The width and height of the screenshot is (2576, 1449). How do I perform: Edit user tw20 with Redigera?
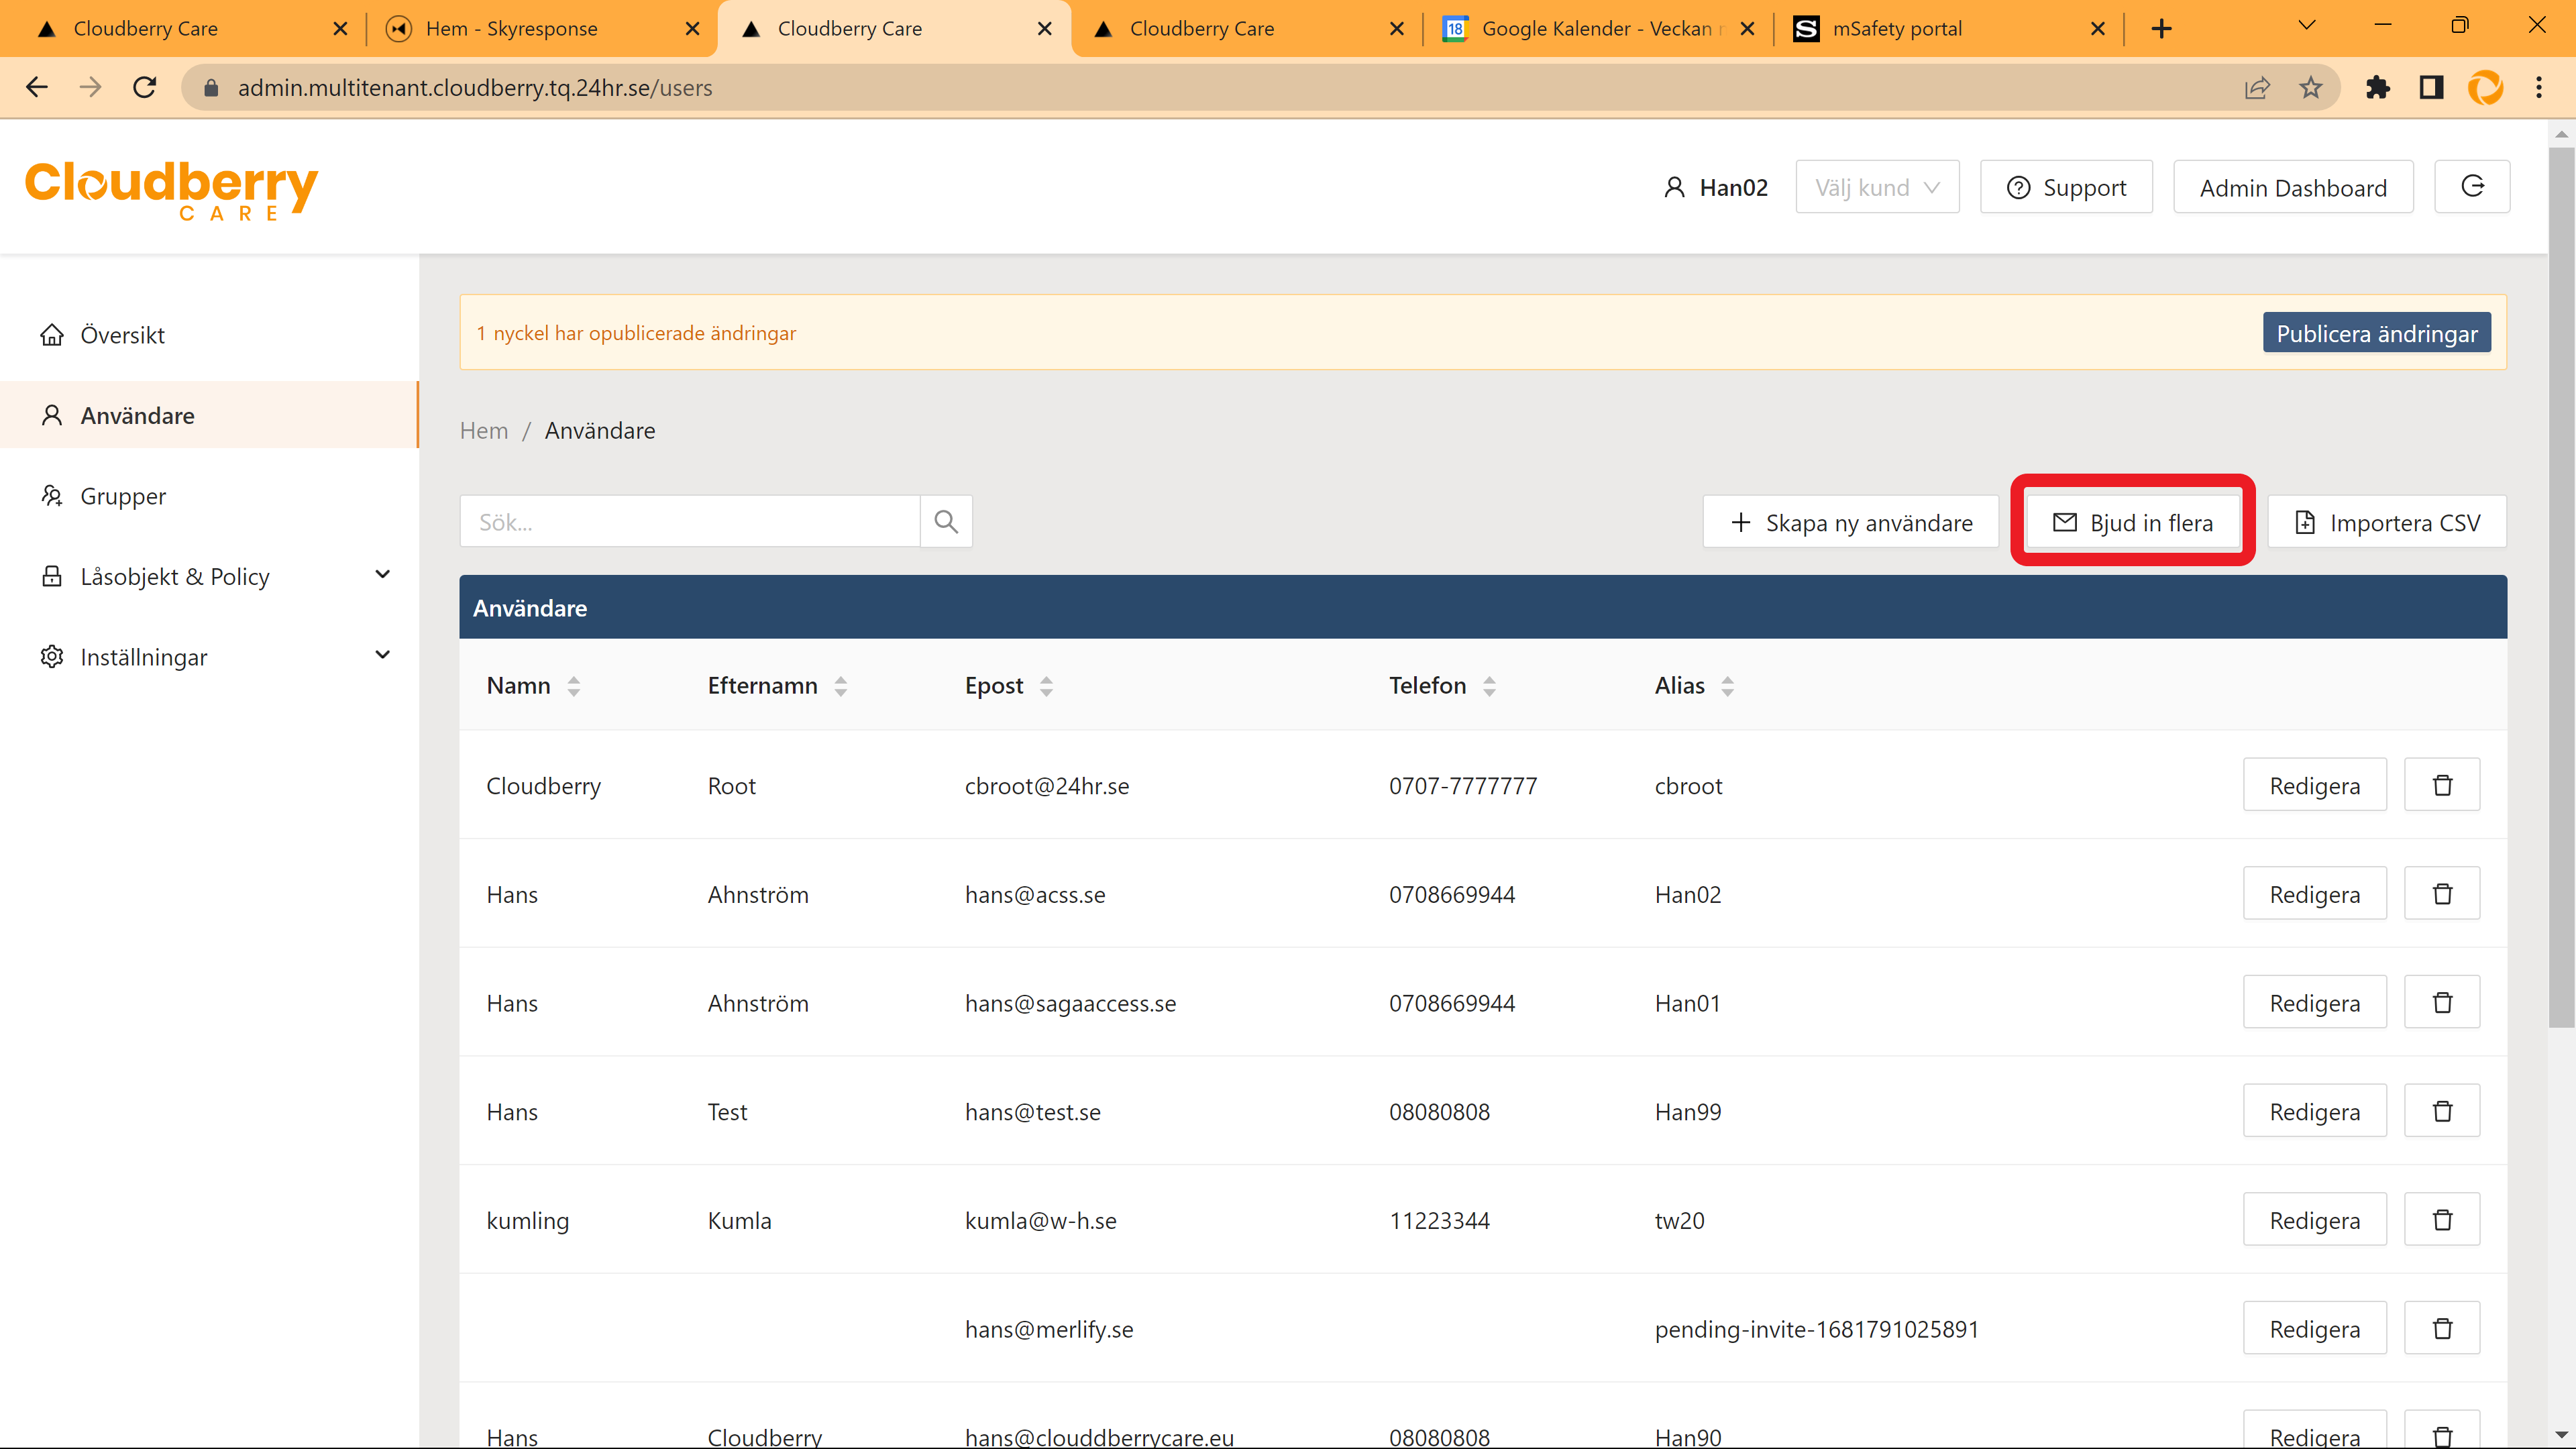coord(2314,1220)
